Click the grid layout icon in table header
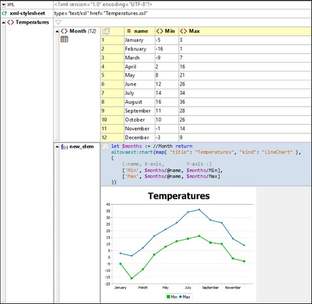The height and width of the screenshot is (304, 312). click(x=106, y=31)
